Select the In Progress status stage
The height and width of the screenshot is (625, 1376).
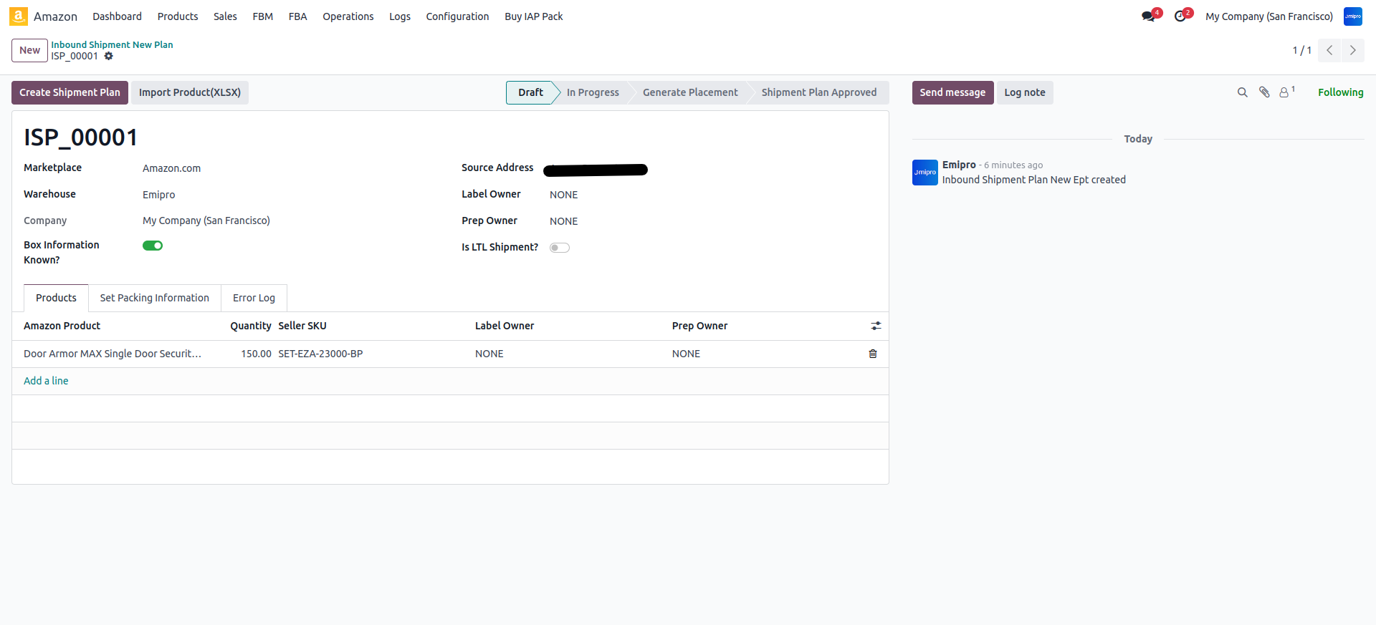click(592, 92)
